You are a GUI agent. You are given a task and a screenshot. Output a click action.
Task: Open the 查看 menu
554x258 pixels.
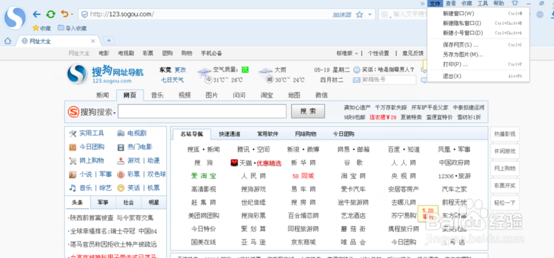(x=450, y=3)
